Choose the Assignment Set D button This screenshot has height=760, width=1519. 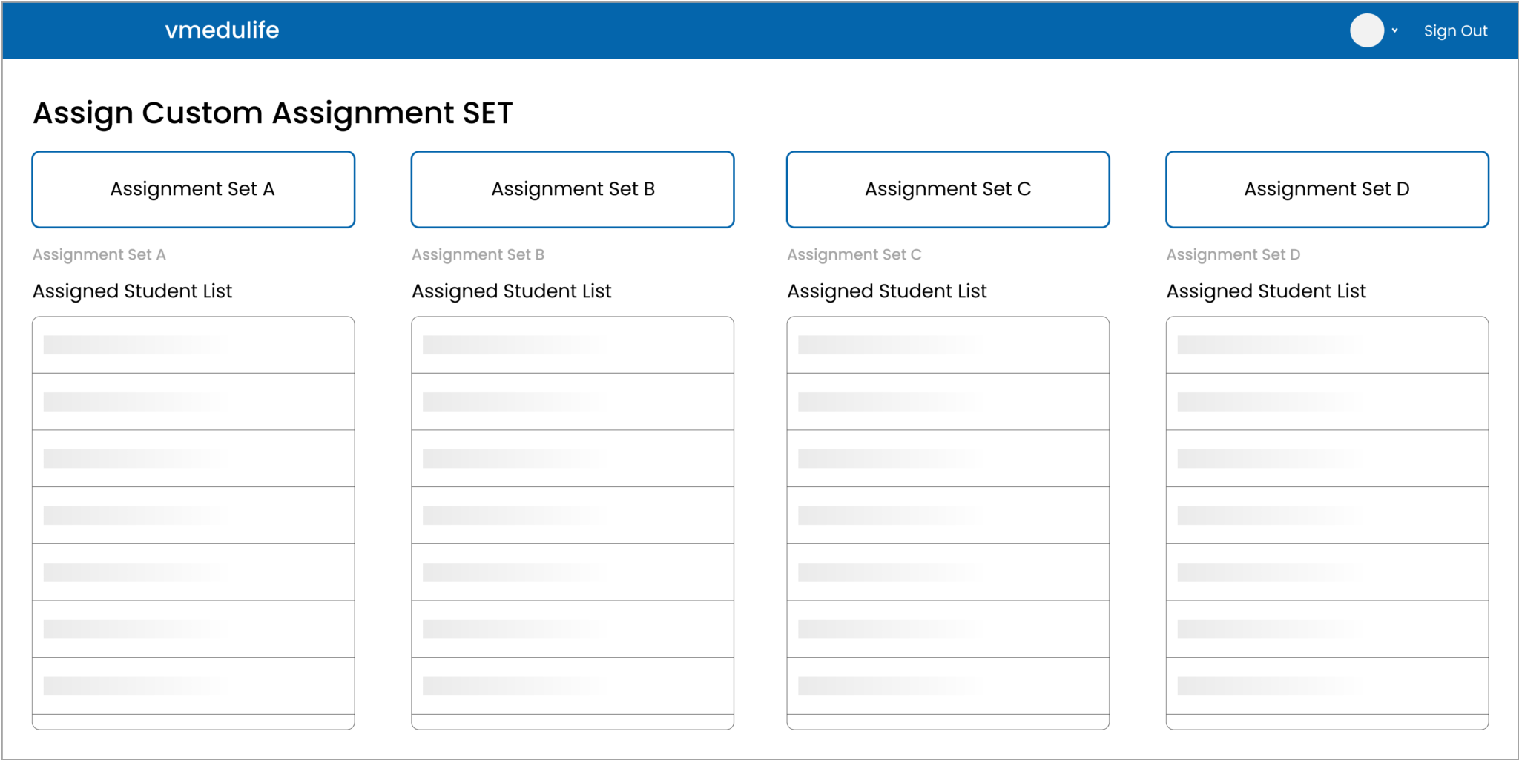click(x=1327, y=190)
